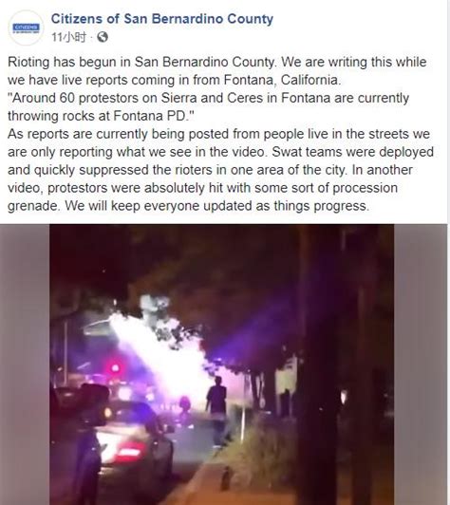Click the right blurred margin of video

pos(421,365)
